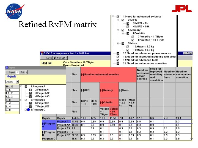Collapse the 5:Program B tree node
The height and width of the screenshot is (148, 198).
21,100
